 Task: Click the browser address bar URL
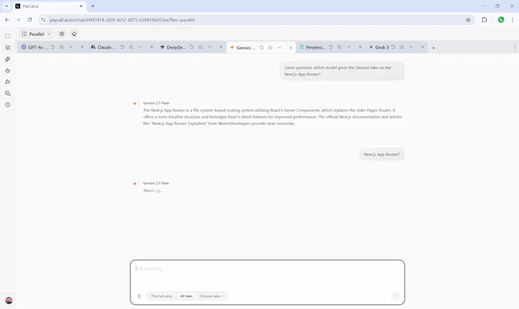(x=122, y=20)
